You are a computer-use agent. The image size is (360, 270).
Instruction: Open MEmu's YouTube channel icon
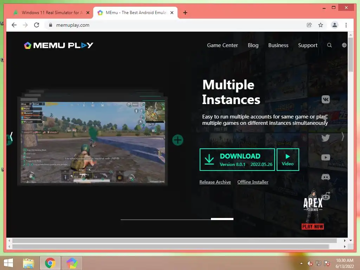tap(326, 157)
